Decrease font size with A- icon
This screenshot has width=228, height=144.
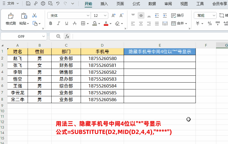121,15
